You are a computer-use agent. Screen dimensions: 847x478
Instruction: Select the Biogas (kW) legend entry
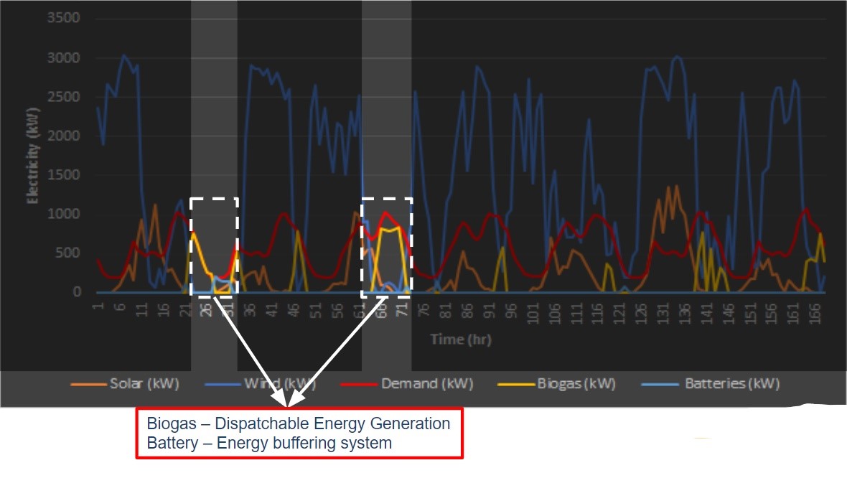576,383
